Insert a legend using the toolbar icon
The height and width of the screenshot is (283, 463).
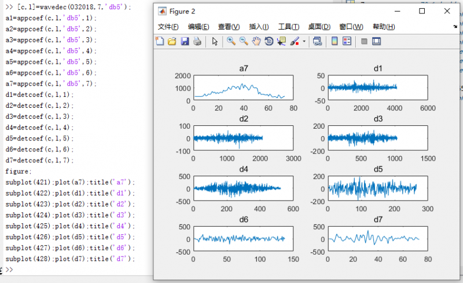pos(347,41)
